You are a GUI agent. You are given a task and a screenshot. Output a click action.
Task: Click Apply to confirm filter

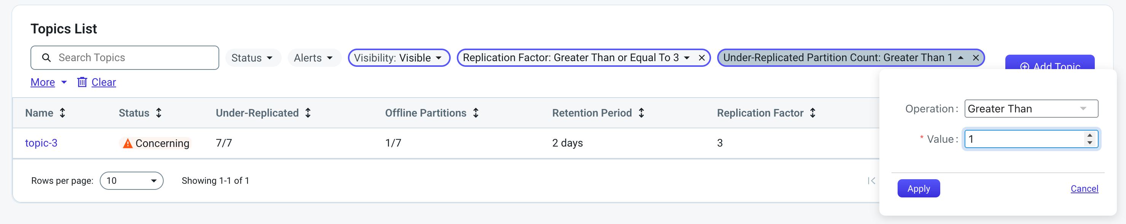click(x=919, y=189)
